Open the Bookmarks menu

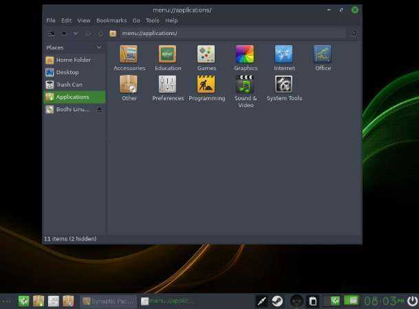coord(111,21)
